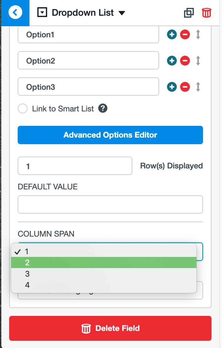The width and height of the screenshot is (222, 348).
Task: Click inside the Option1 text field
Action: [88, 34]
